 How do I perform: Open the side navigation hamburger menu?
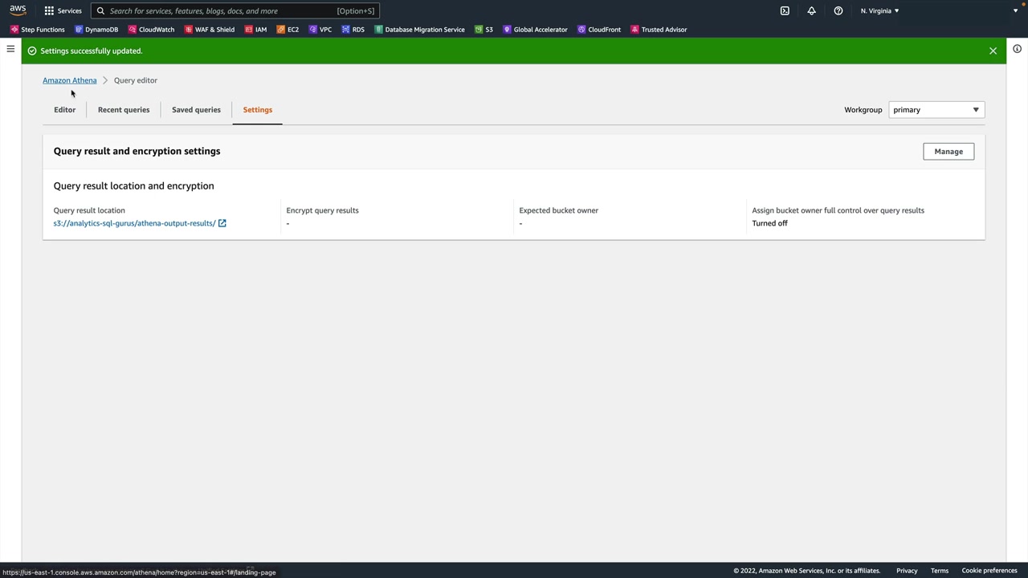10,49
